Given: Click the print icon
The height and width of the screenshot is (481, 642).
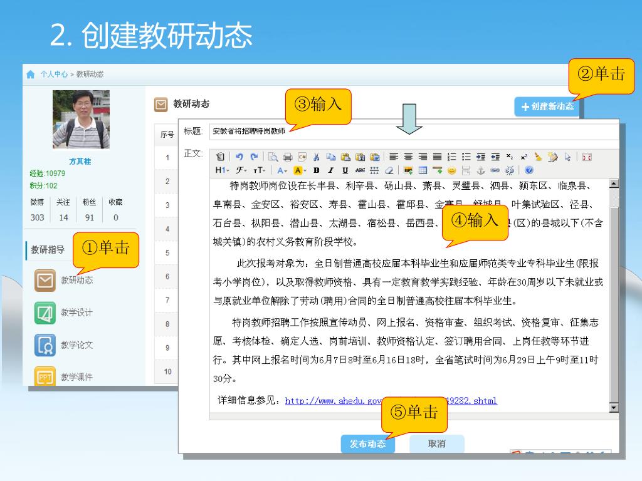Looking at the screenshot, I should pos(288,157).
